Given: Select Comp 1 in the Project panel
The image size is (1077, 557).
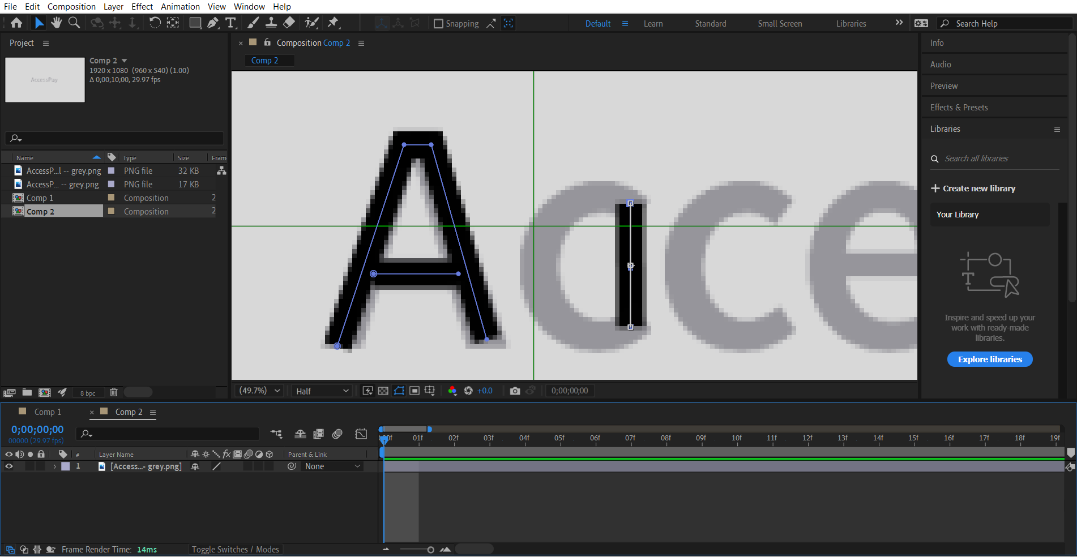Looking at the screenshot, I should [40, 198].
